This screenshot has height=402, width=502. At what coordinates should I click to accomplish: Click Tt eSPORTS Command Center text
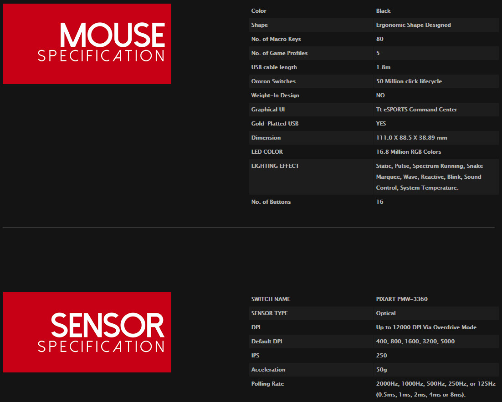pos(416,109)
